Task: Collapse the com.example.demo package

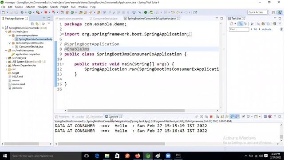Action: tap(10, 36)
